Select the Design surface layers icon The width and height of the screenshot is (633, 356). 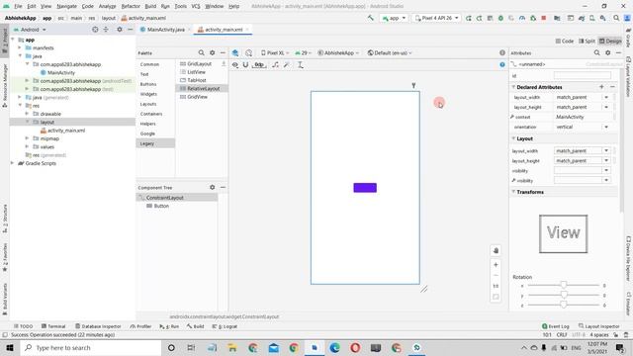pos(235,52)
